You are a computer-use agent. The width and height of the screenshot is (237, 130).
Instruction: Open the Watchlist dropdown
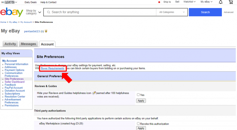point(190,2)
